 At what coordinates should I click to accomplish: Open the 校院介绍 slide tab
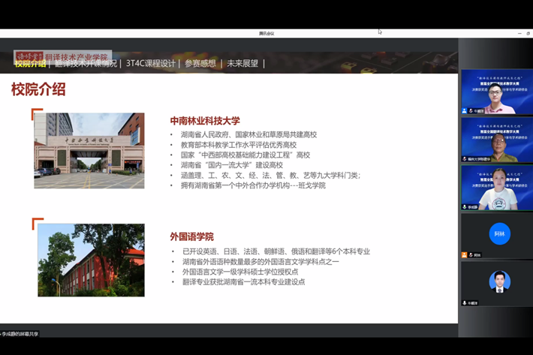tap(30, 64)
